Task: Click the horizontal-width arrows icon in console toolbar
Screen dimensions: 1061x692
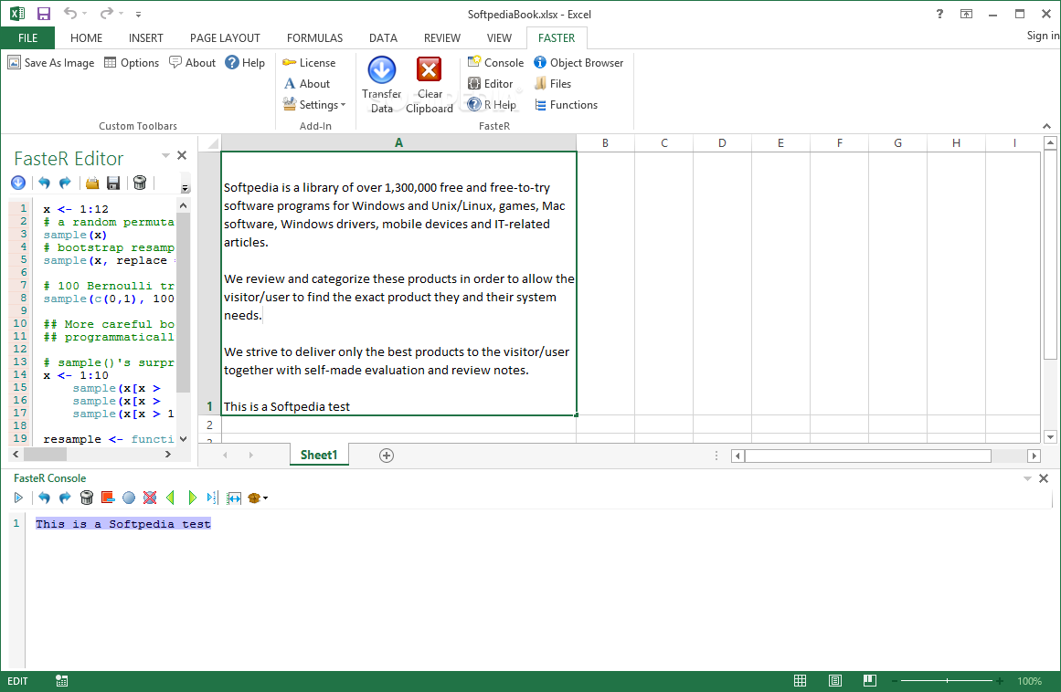Action: (233, 498)
